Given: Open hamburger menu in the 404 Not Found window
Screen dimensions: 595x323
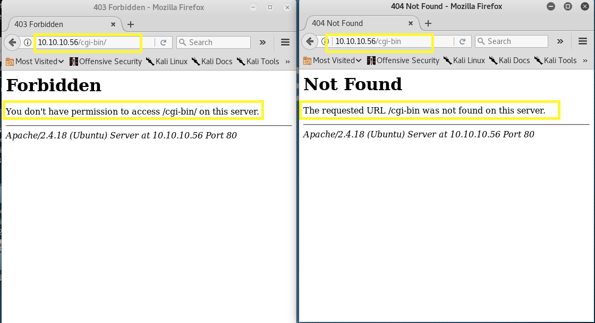Looking at the screenshot, I should point(583,41).
